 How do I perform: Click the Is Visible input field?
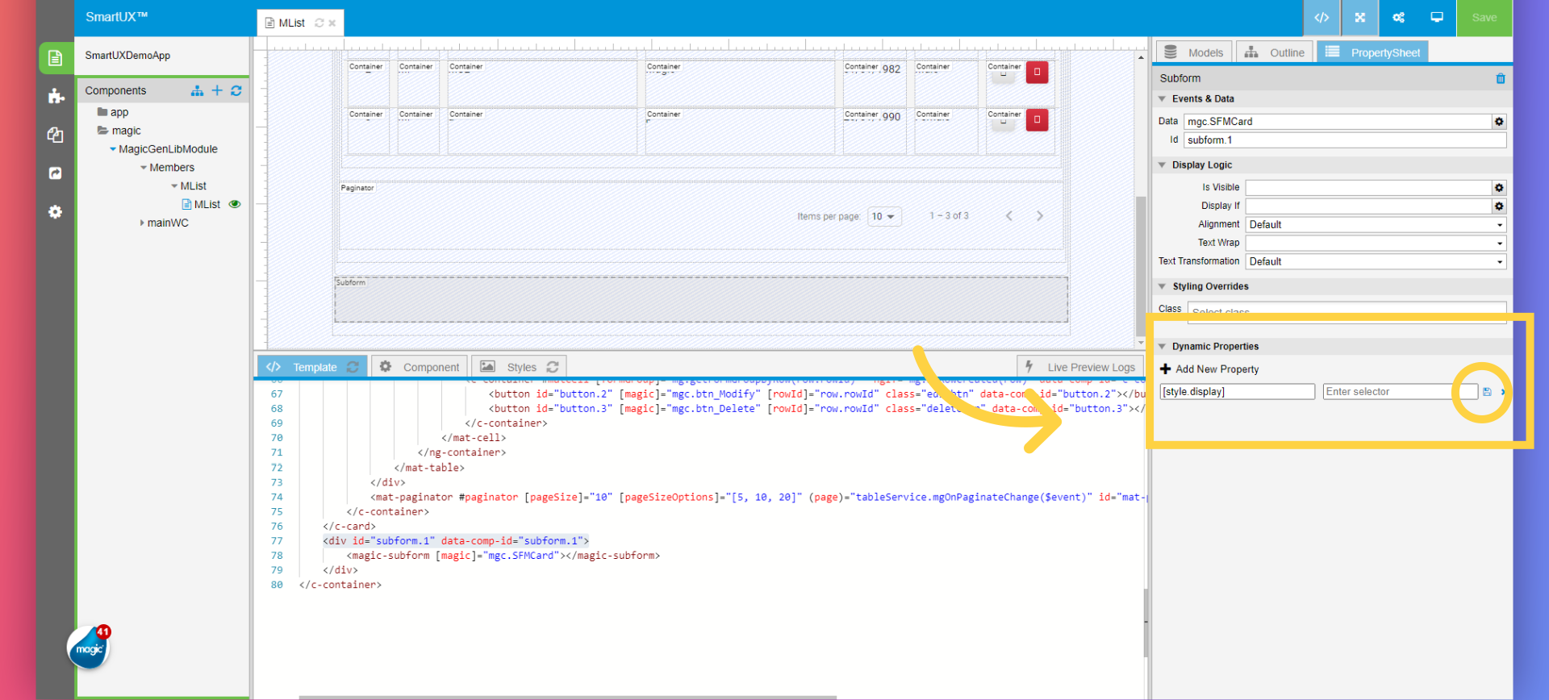(1368, 188)
